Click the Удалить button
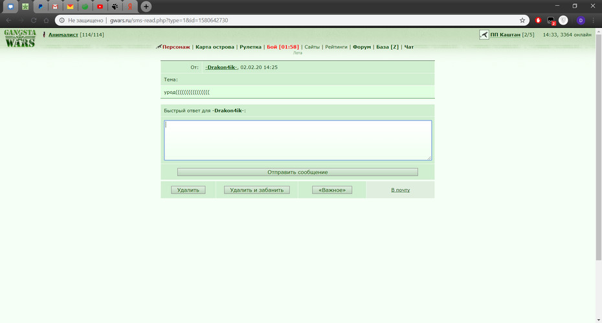This screenshot has height=323, width=602. [x=188, y=190]
